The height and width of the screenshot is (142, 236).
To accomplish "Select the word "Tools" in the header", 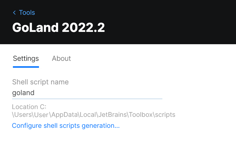I will [27, 13].
